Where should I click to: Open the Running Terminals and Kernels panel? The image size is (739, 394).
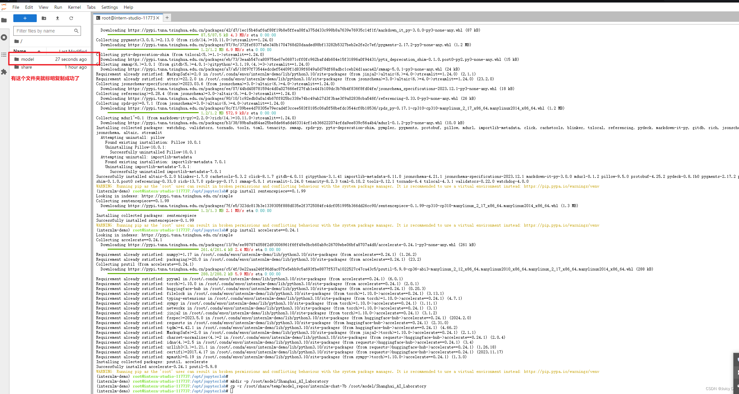click(x=4, y=37)
